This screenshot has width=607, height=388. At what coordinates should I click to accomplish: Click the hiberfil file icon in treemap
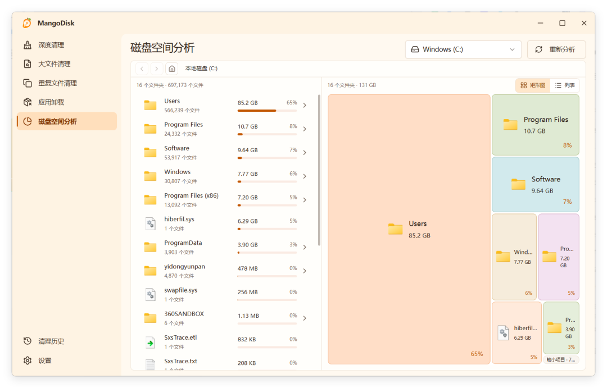[503, 332]
